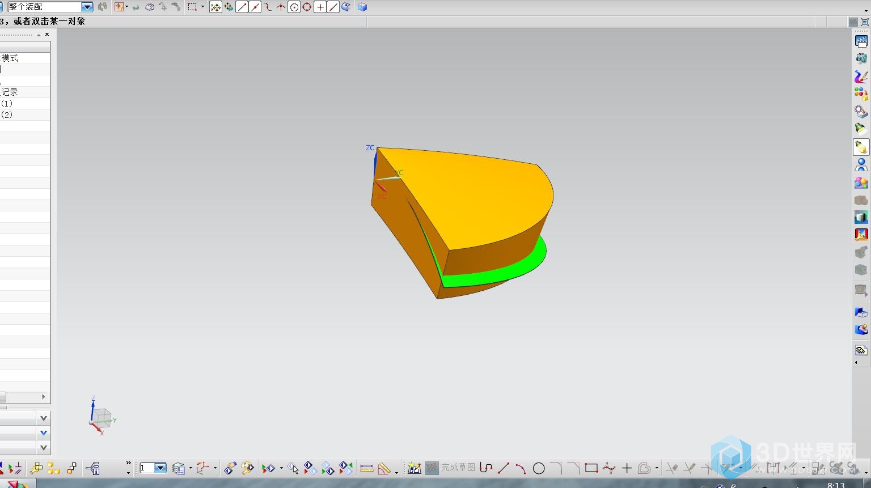Select the 记录 row in navigator
The image size is (871, 488).
25,92
